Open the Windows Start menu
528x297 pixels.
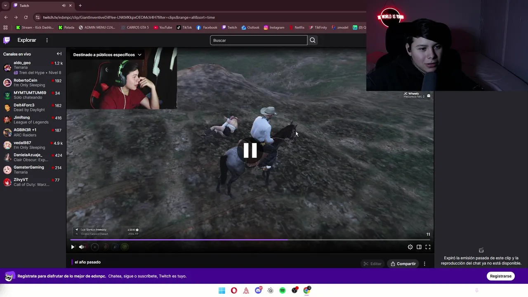point(222,290)
